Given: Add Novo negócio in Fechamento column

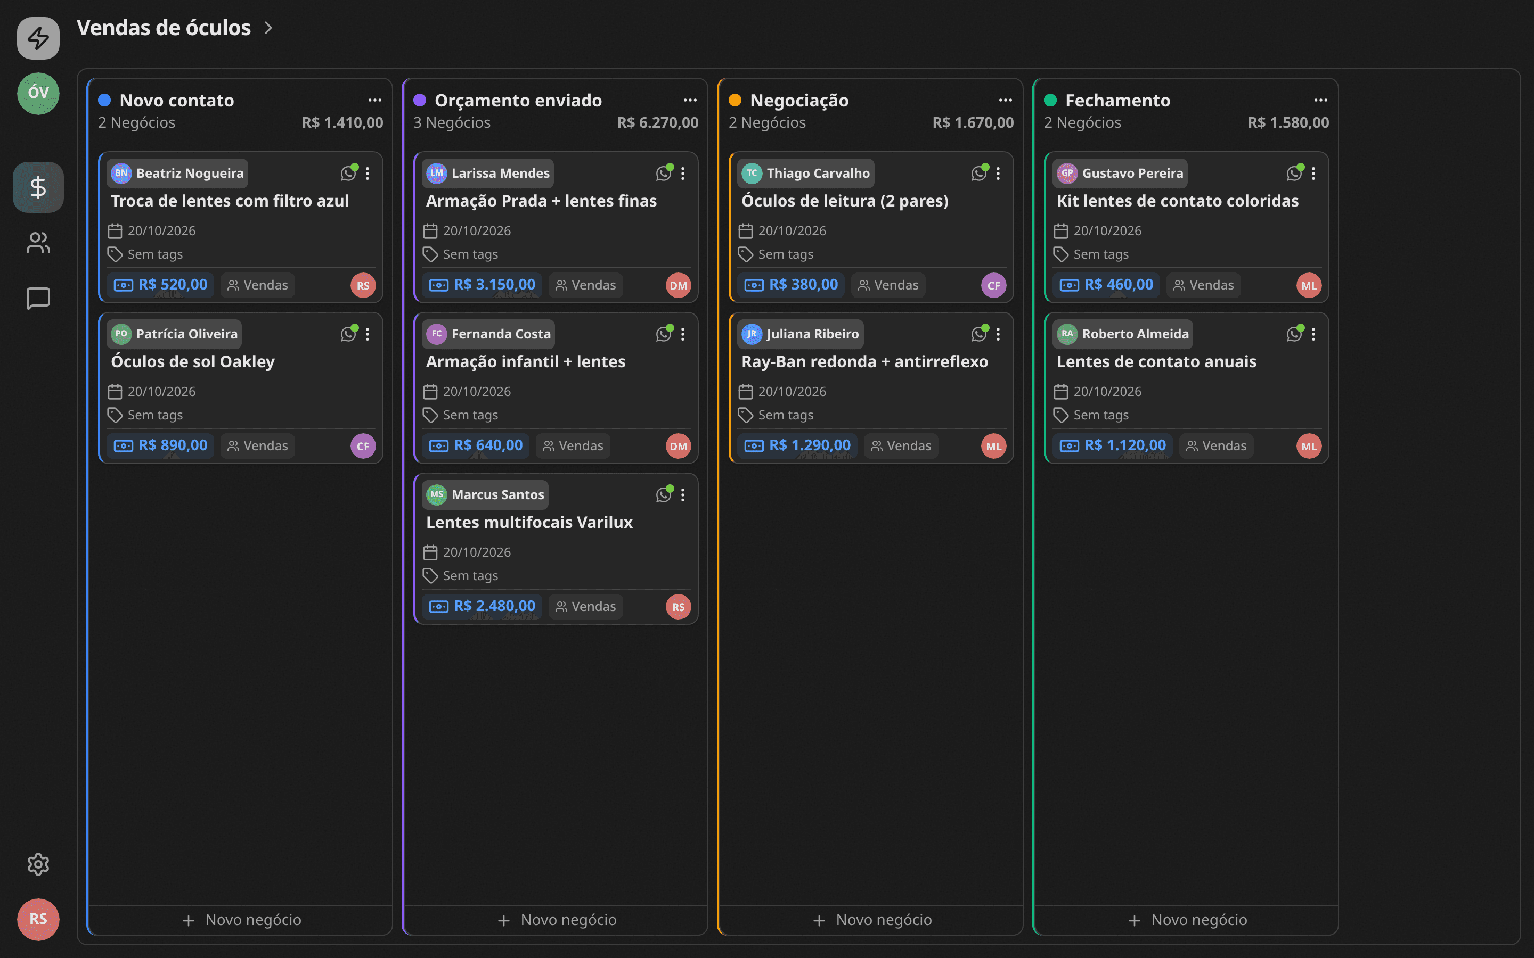Looking at the screenshot, I should [1187, 920].
